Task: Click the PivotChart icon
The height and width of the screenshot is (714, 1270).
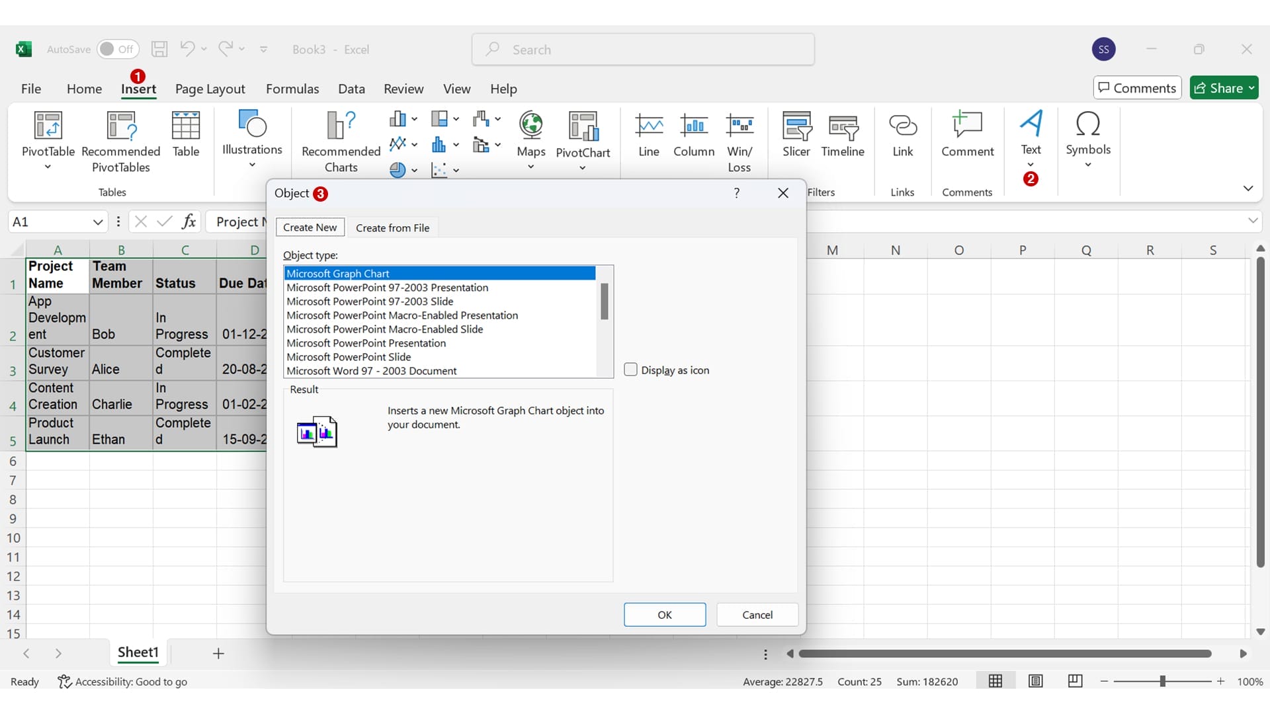Action: (583, 126)
